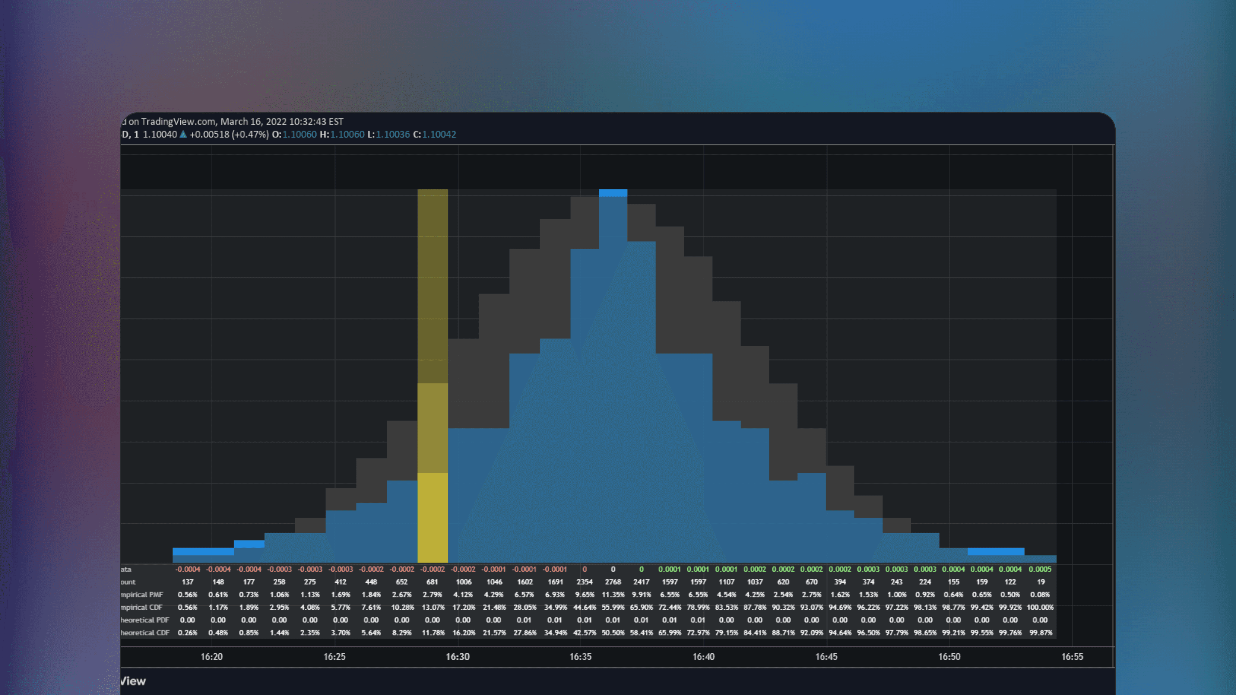Click the 16:35 time axis label
The height and width of the screenshot is (695, 1236).
tap(581, 657)
